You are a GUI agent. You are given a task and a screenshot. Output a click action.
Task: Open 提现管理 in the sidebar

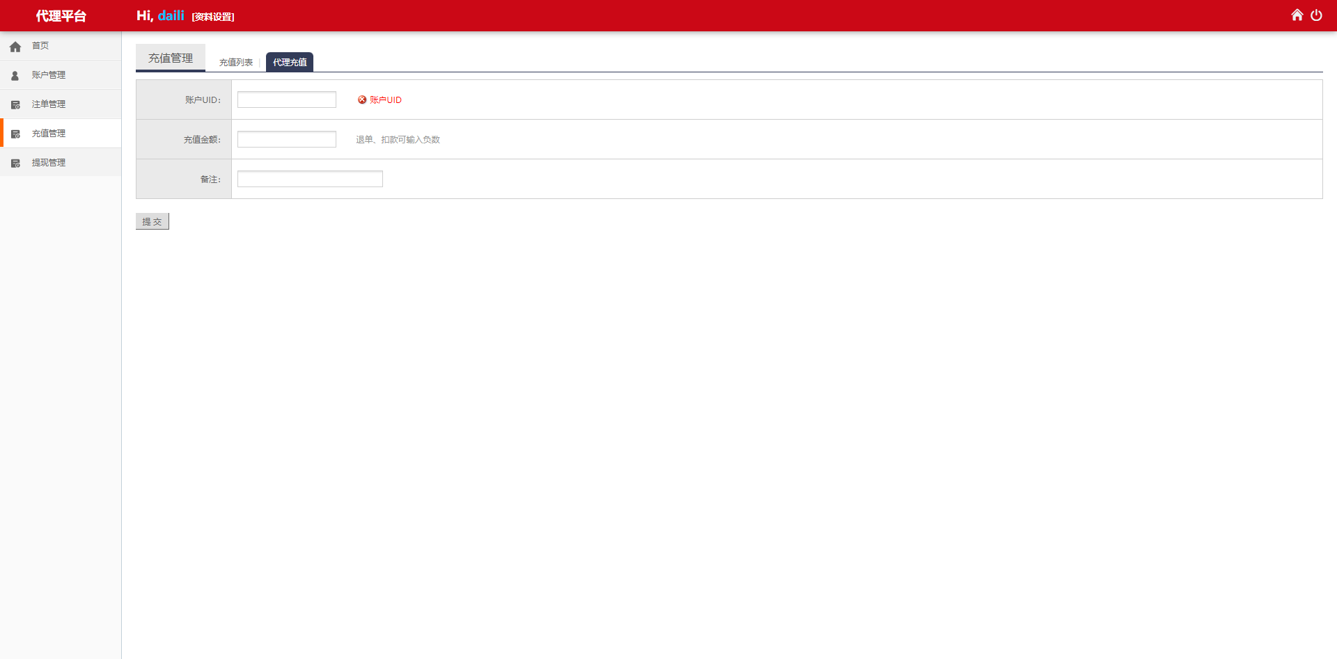[x=61, y=163]
